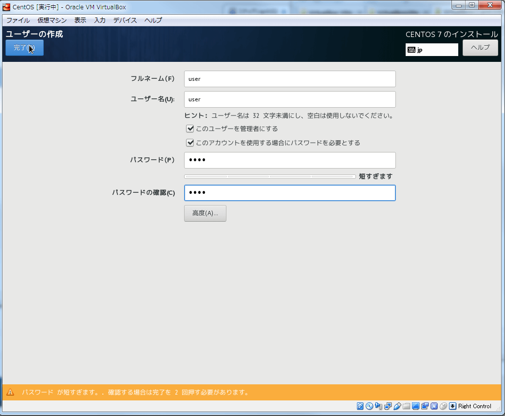Click the jp keyboard layout indicator
505x416 pixels.
(x=431, y=49)
